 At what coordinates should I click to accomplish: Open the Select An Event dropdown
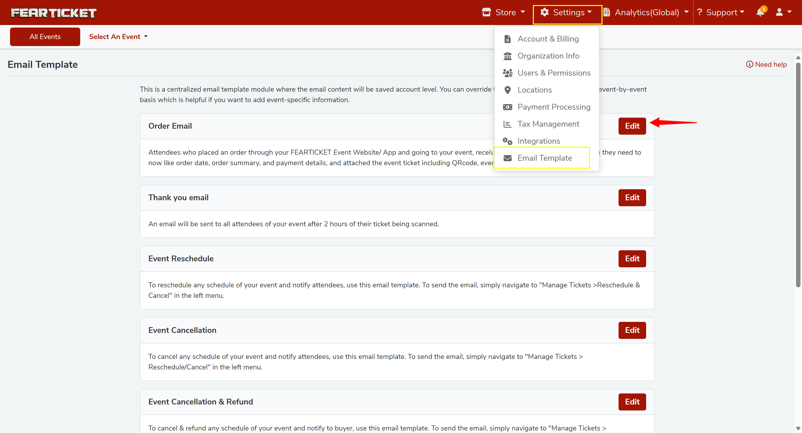pyautogui.click(x=118, y=37)
